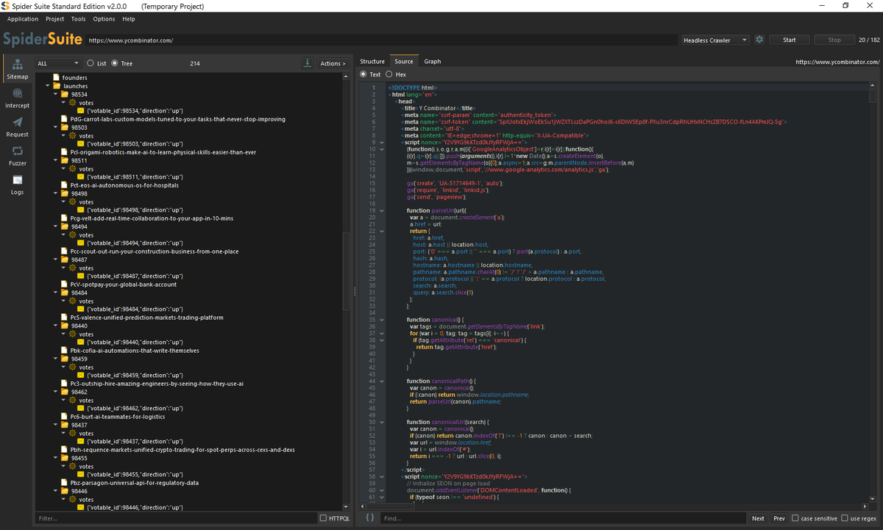883x530 pixels.
Task: Click the sitemap Filter input field
Action: tap(176, 518)
